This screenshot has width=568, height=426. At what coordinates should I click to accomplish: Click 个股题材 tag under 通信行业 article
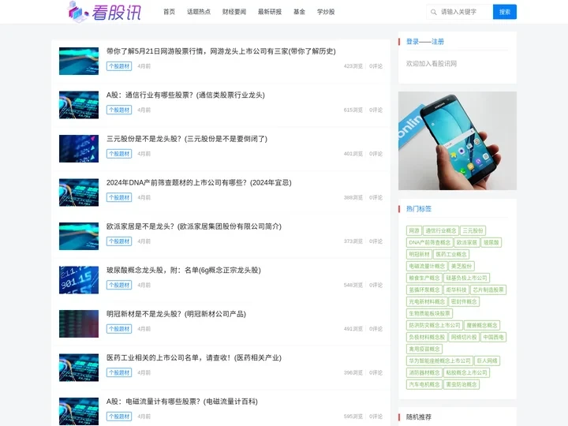pos(119,110)
